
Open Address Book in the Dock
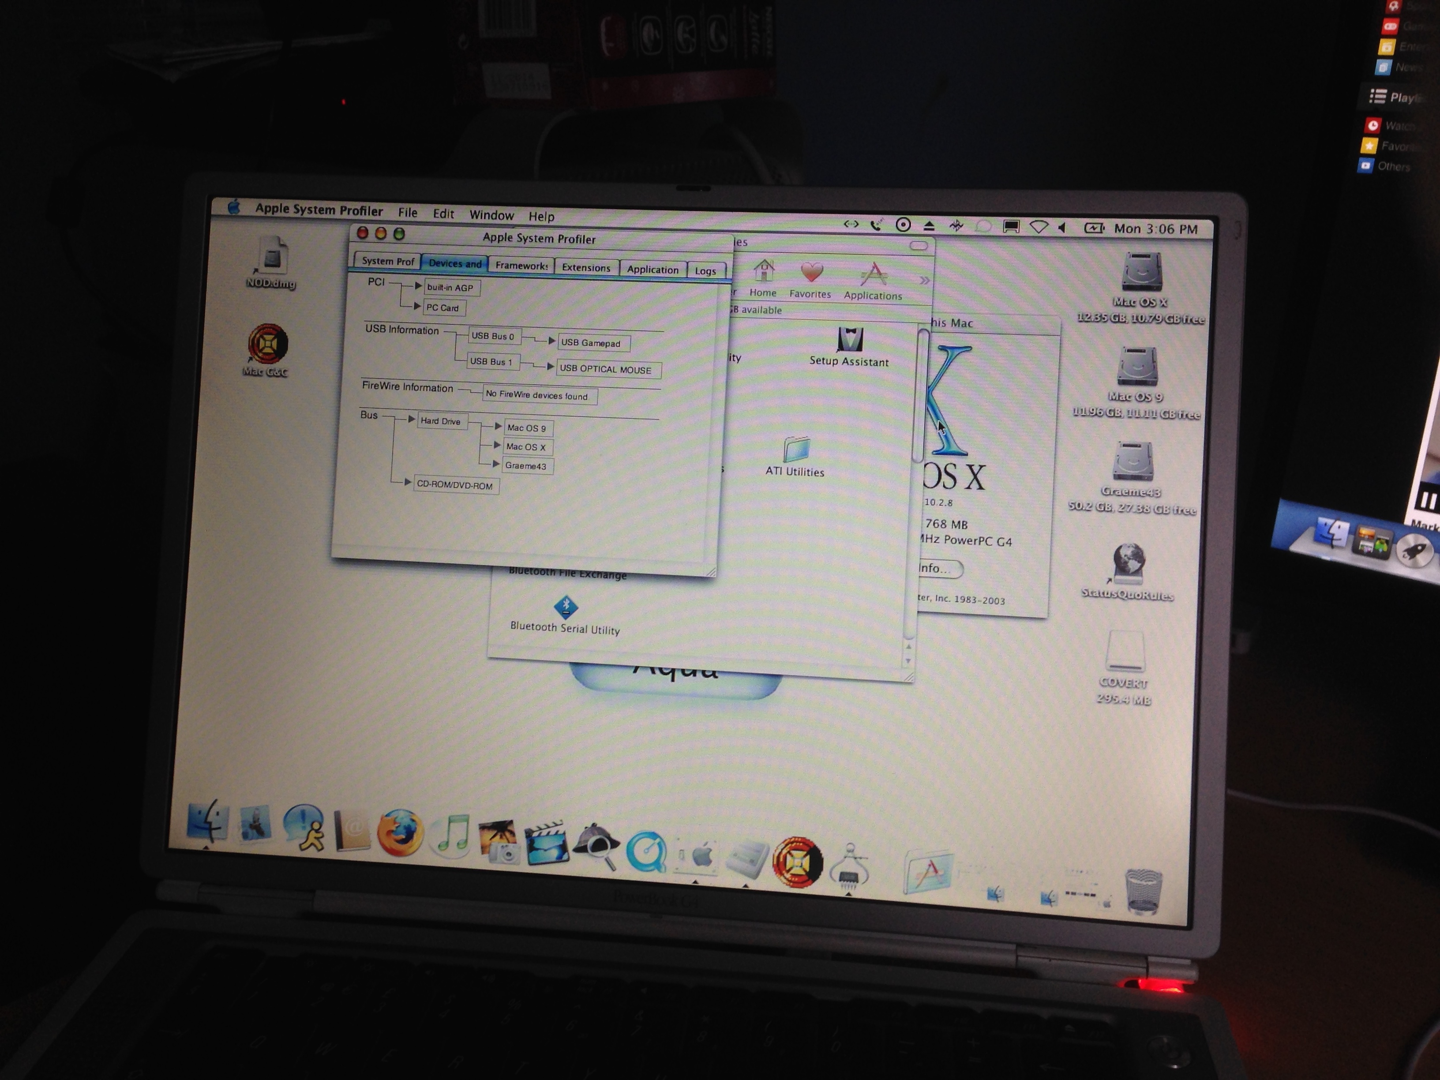352,831
